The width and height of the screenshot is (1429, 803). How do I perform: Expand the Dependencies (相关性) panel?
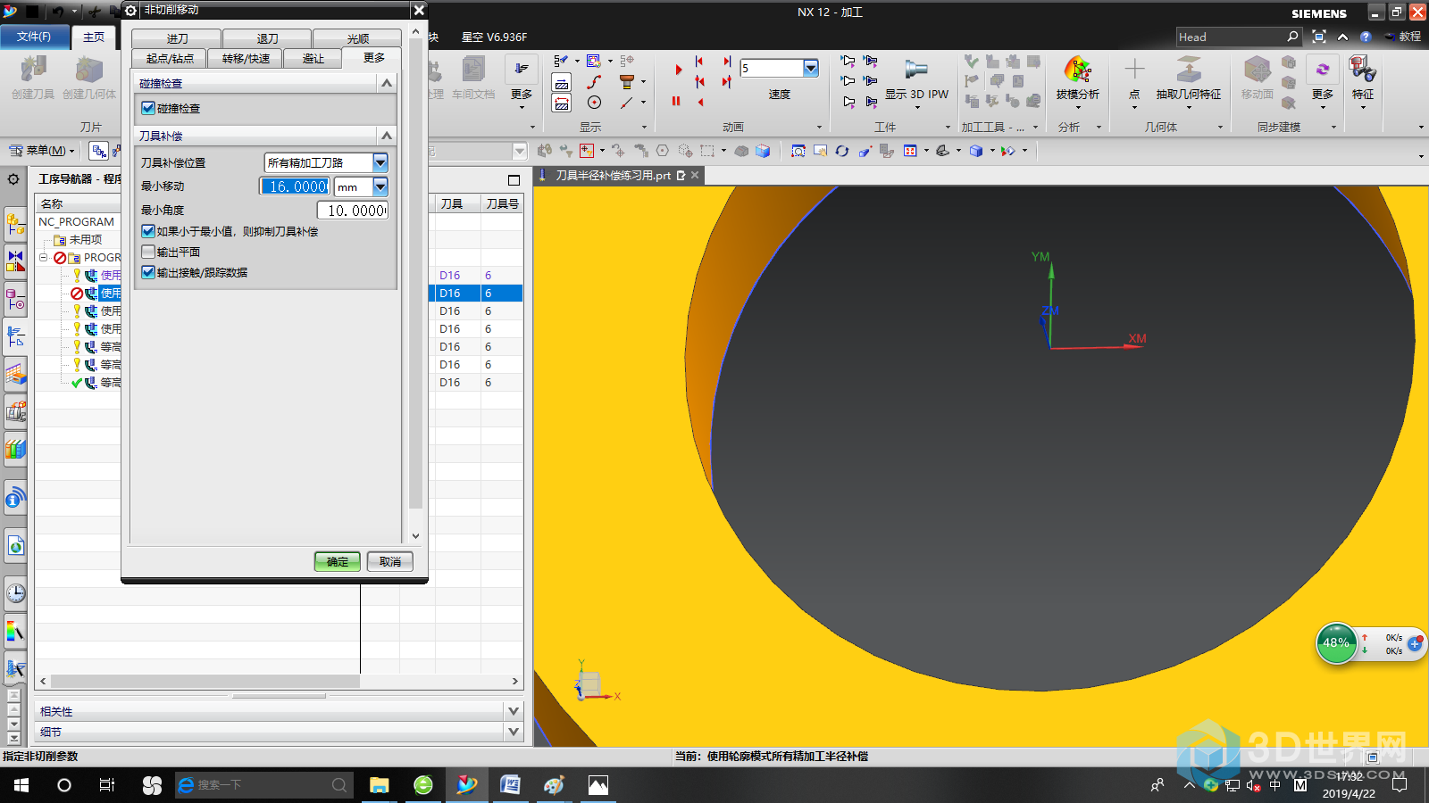pos(514,711)
